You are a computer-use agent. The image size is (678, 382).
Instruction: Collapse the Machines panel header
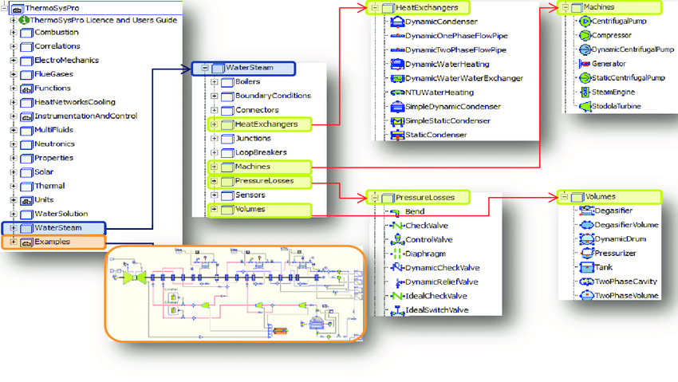tap(565, 7)
